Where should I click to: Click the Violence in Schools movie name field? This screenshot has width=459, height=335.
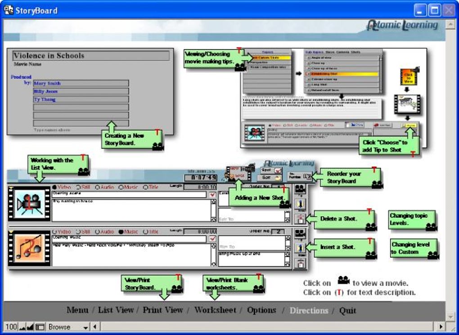[x=91, y=56]
